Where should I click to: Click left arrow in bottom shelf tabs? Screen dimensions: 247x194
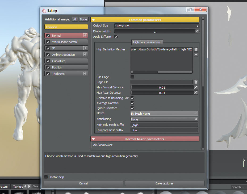click(25, 186)
